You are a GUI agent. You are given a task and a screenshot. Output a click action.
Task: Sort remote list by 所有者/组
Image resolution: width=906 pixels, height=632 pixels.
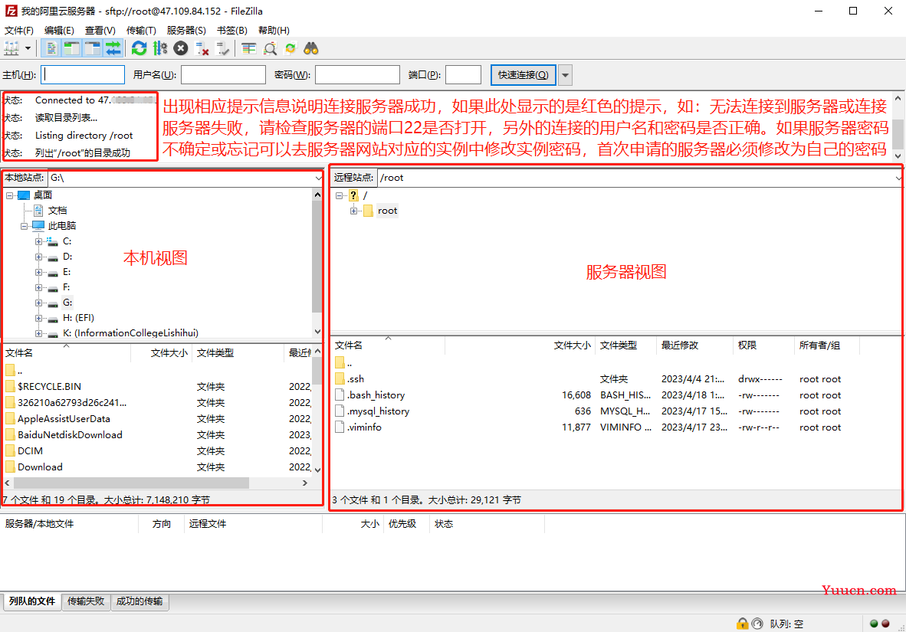pos(819,345)
